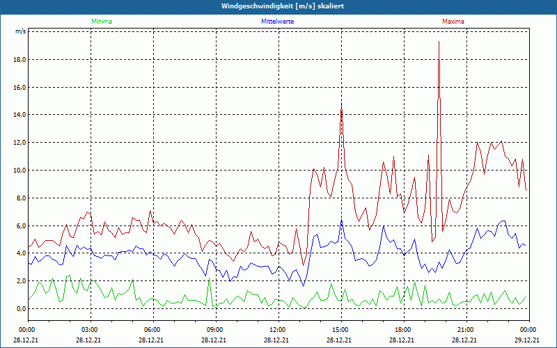557x348 pixels.
Task: Select the 12,0 y-axis tick label
Action: tap(20, 143)
